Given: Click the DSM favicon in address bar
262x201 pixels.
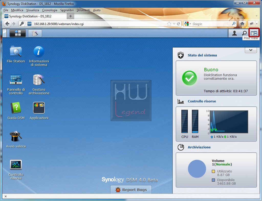Looking at the screenshot, I should click(29, 24).
